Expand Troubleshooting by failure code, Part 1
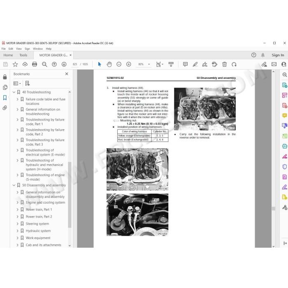This screenshot has height=288, width=288. pyautogui.click(x=17, y=120)
